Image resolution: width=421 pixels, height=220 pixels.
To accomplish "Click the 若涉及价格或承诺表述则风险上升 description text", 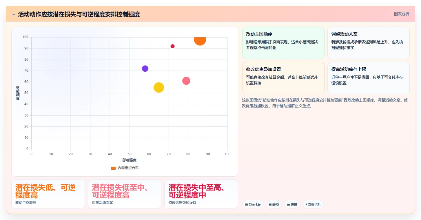I will tap(367, 45).
